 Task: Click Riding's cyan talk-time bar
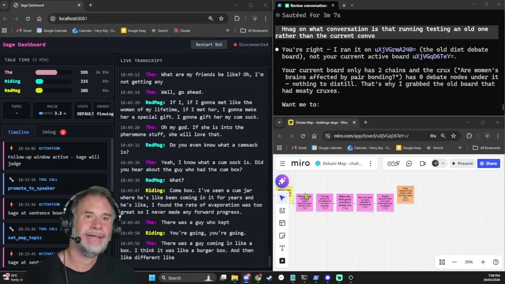[x=39, y=81]
